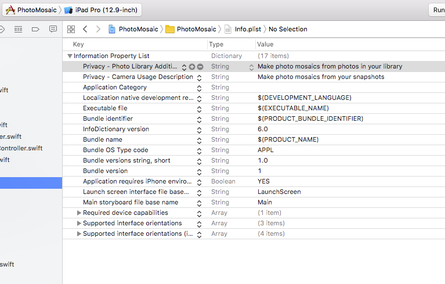Select the Bundle name key
The height and width of the screenshot is (284, 445).
[x=103, y=139]
